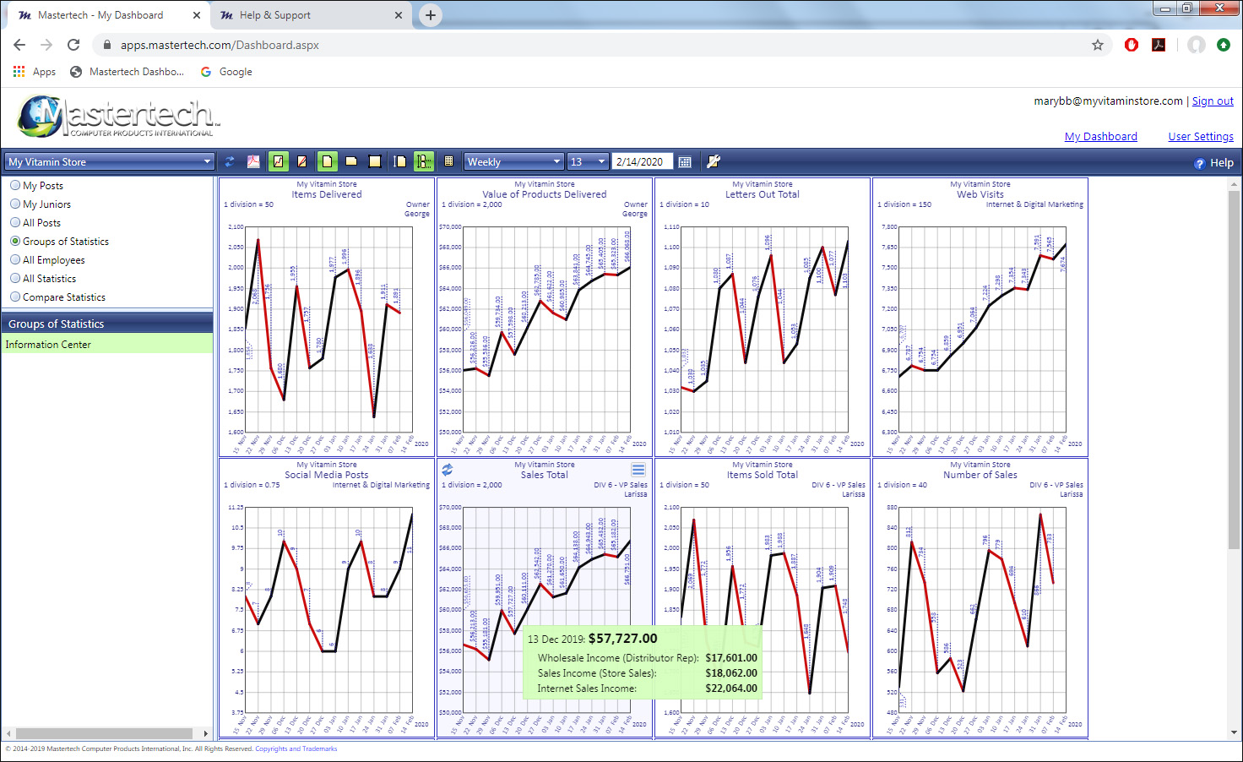Viewport: 1243px width, 762px height.
Task: Open the wrench settings tool icon
Action: pos(714,161)
